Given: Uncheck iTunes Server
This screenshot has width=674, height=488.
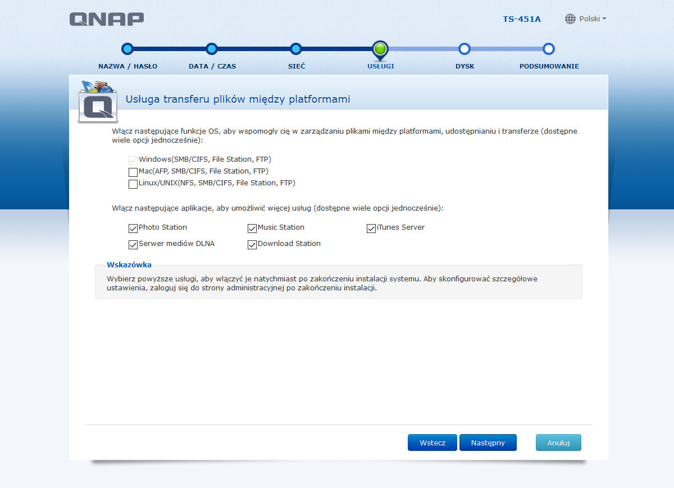Looking at the screenshot, I should click(371, 229).
